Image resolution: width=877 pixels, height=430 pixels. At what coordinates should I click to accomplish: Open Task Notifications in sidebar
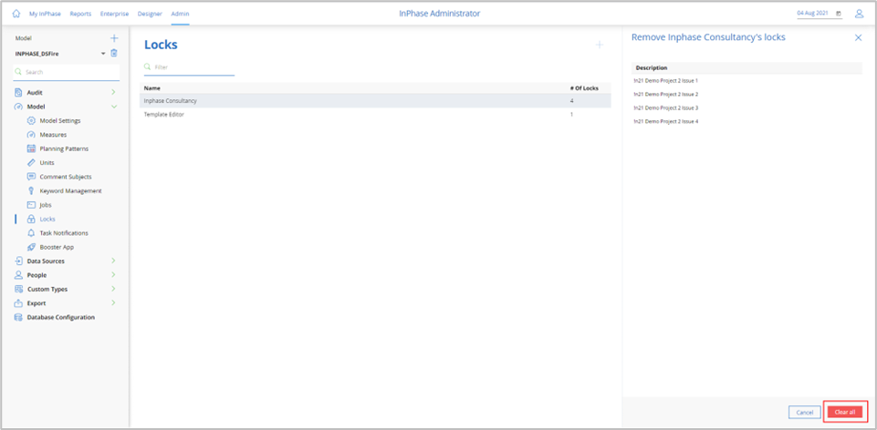coord(64,233)
